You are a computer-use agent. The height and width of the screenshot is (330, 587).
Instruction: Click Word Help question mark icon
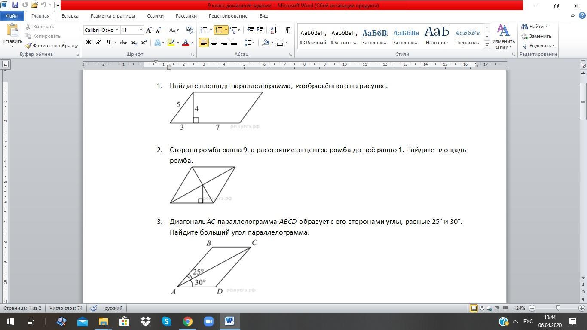coord(582,16)
